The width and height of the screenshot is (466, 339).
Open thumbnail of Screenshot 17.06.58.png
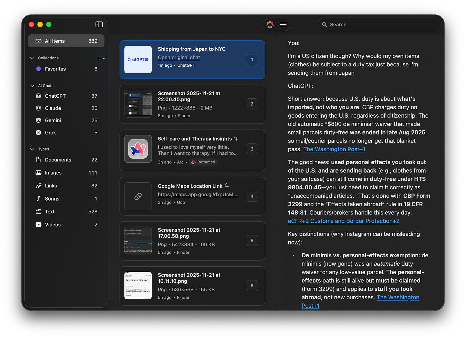(x=138, y=241)
